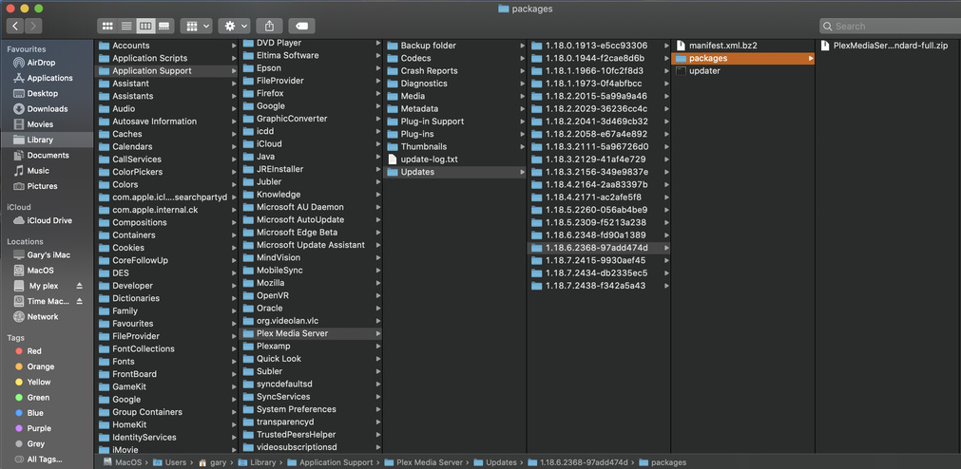961x469 pixels.
Task: Expand the Codecs folder arrow
Action: coord(522,58)
